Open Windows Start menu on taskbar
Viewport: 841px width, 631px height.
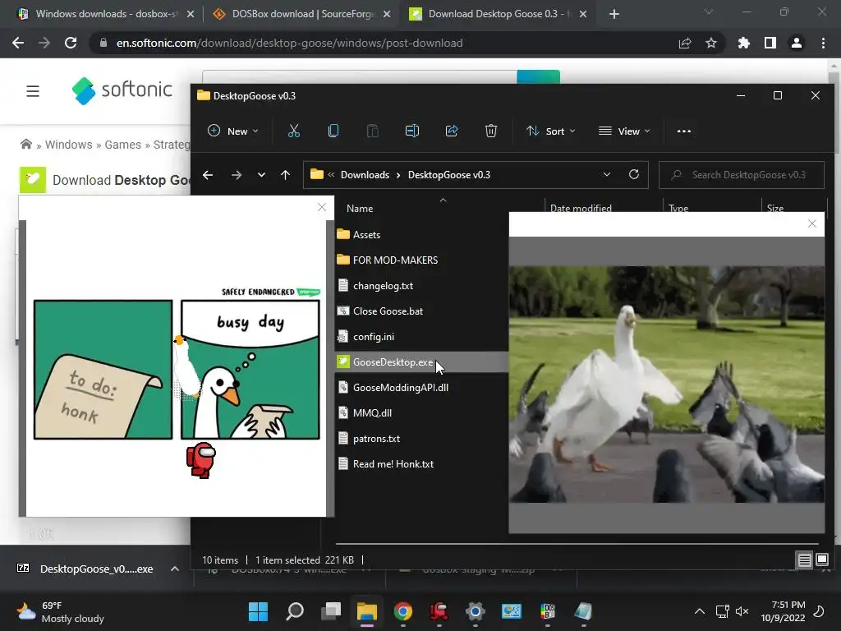click(x=259, y=611)
